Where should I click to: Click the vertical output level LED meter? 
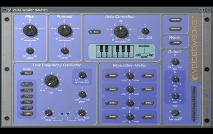194,104
